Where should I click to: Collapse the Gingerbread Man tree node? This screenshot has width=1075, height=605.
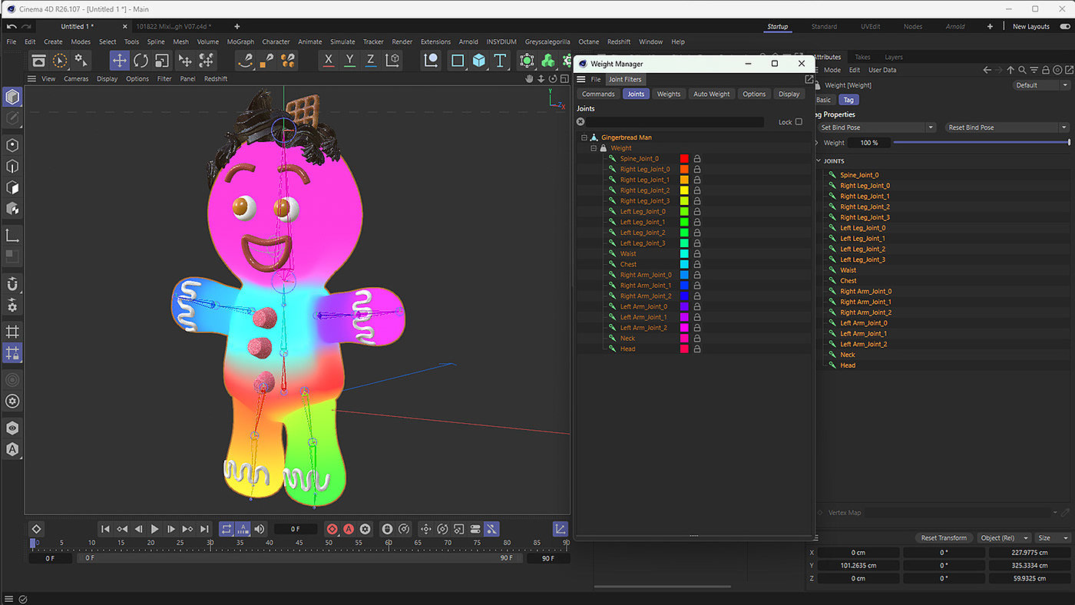[x=584, y=137]
